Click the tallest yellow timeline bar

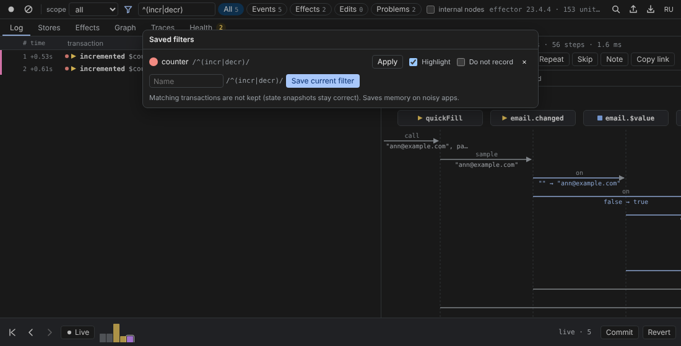point(116,332)
